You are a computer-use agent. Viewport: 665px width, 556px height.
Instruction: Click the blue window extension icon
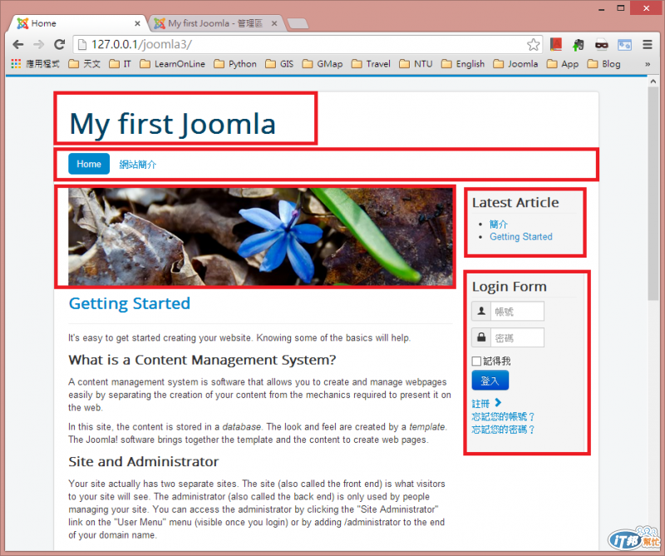(x=624, y=45)
